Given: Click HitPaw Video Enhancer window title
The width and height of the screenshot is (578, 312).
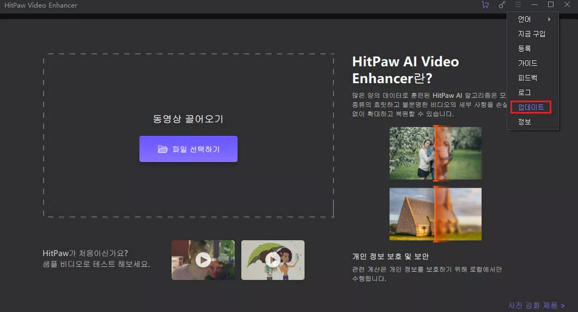Looking at the screenshot, I should [x=41, y=5].
